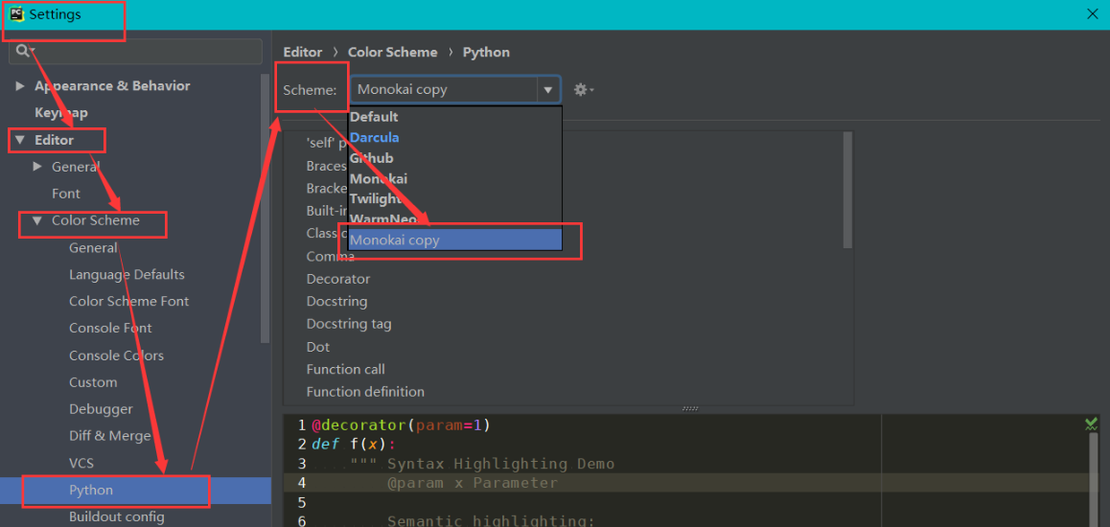This screenshot has height=527, width=1110.
Task: Click the attributes list vertical scrollbar
Action: point(847,190)
